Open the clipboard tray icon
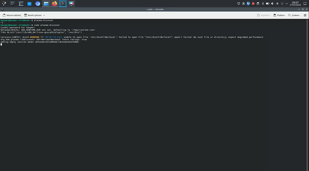 pos(258,4)
